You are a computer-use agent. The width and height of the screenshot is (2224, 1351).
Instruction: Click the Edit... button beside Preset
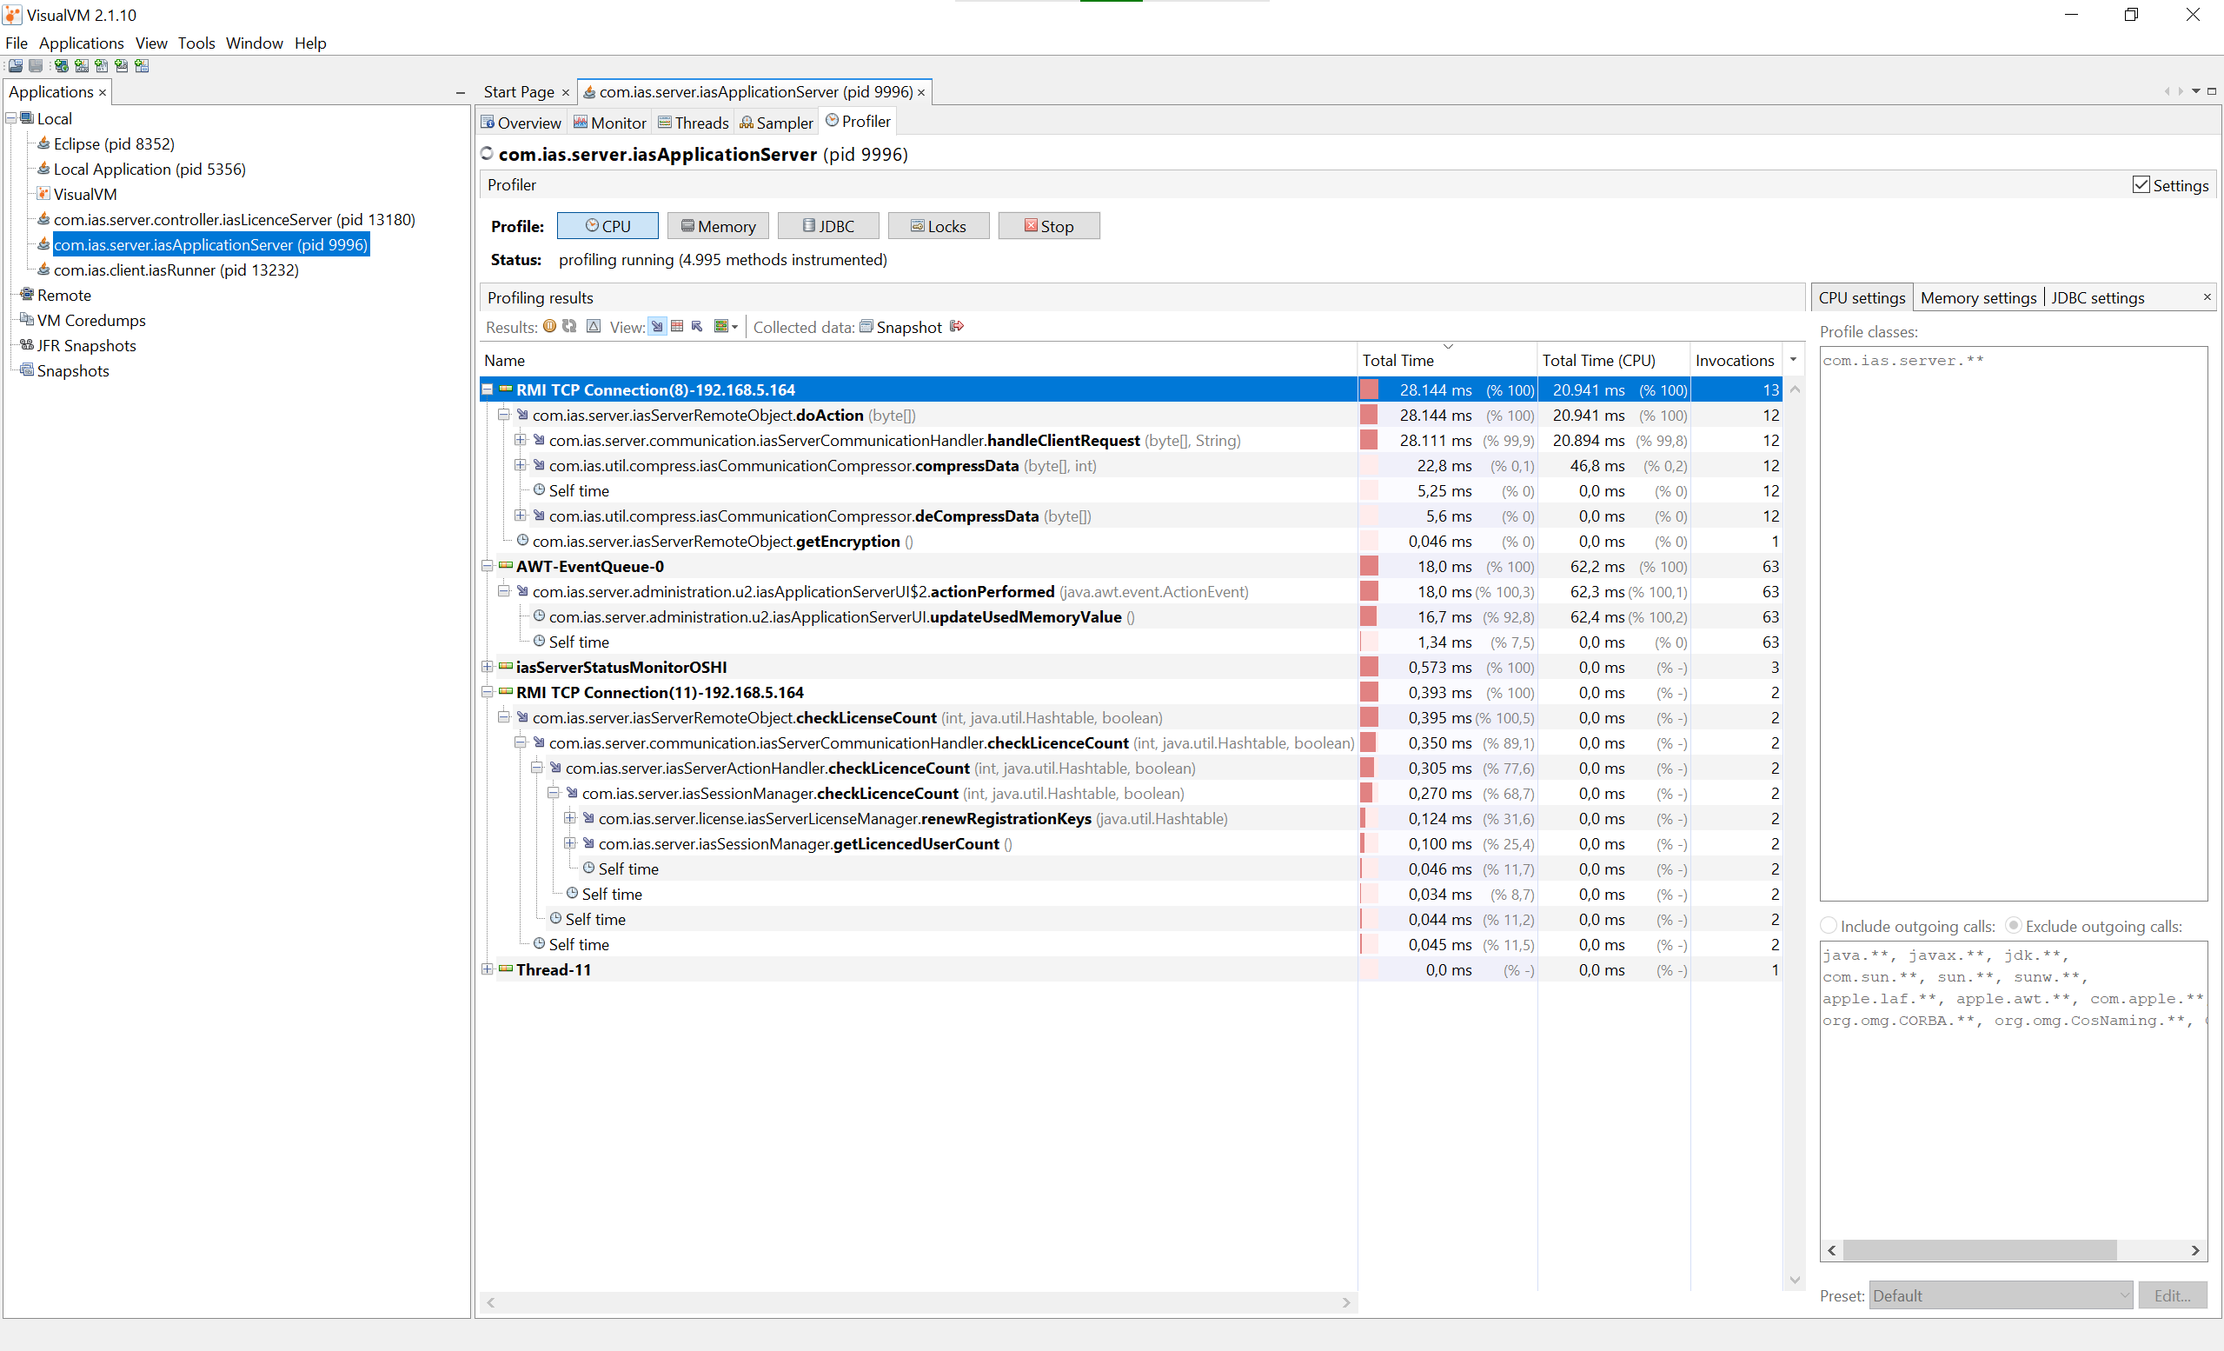(x=2173, y=1296)
